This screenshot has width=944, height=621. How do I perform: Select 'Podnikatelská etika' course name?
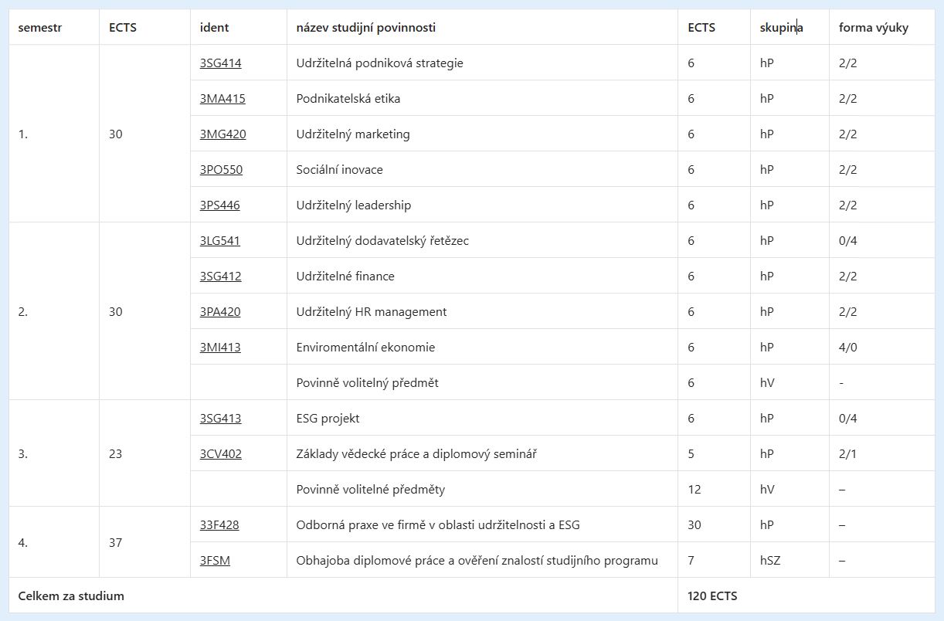[348, 99]
